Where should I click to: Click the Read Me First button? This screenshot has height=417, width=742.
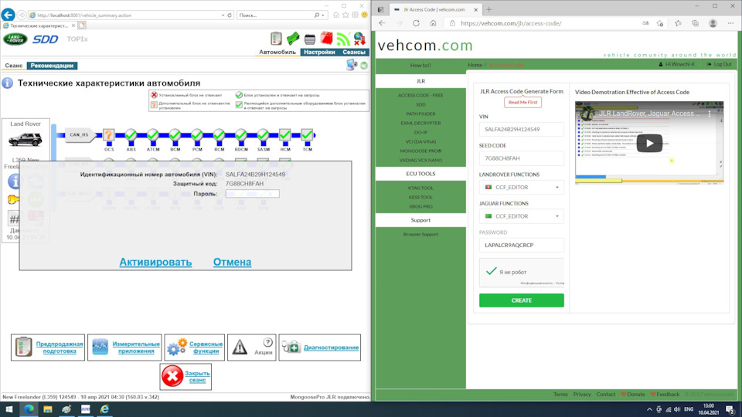(x=523, y=102)
